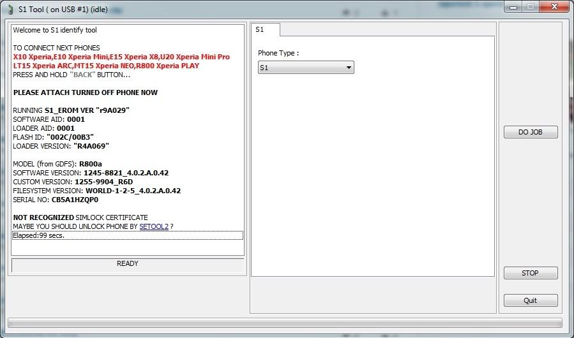The width and height of the screenshot is (574, 338).
Task: Select the S1 tab
Action: coord(265,29)
